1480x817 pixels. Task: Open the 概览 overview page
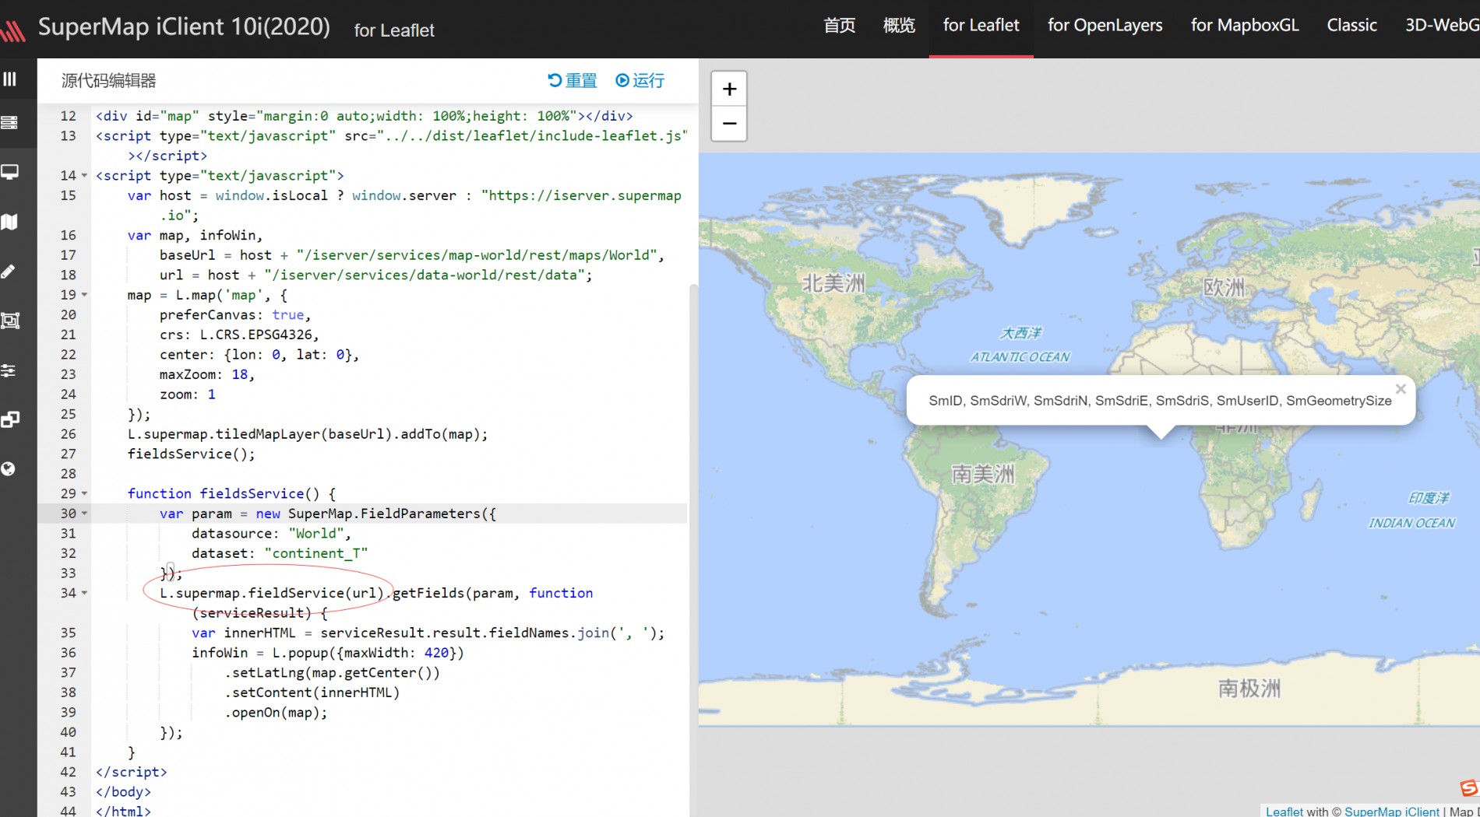pos(899,25)
